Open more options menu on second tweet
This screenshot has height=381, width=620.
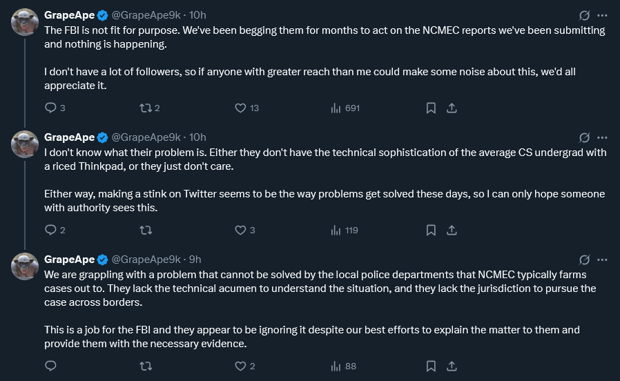[602, 137]
